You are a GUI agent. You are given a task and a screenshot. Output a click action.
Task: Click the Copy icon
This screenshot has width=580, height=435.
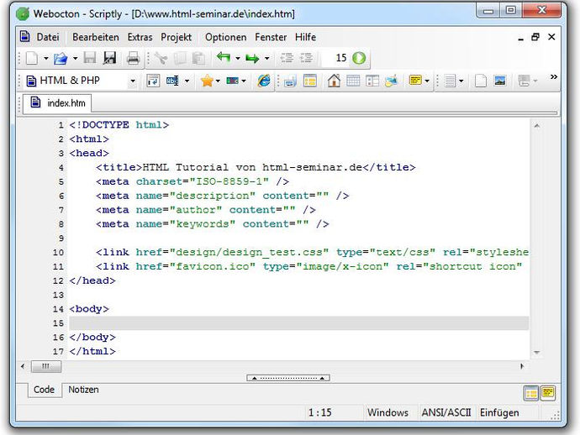(x=180, y=59)
